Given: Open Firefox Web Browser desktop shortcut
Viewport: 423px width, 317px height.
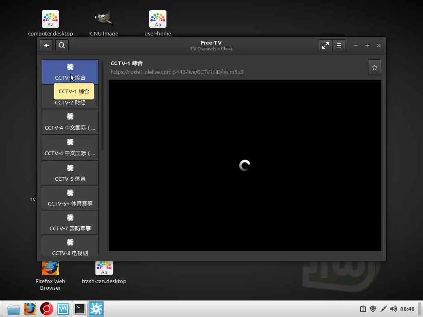Looking at the screenshot, I should click(50, 275).
